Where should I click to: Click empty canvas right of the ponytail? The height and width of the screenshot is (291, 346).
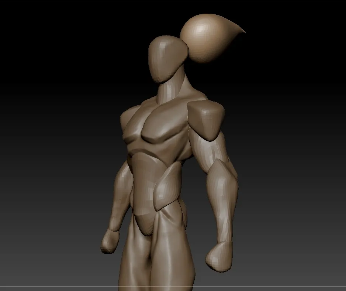point(295,55)
